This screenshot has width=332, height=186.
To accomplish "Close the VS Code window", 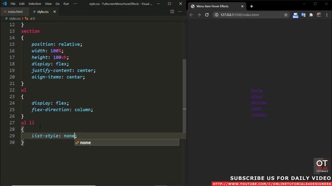I will pos(181,4).
